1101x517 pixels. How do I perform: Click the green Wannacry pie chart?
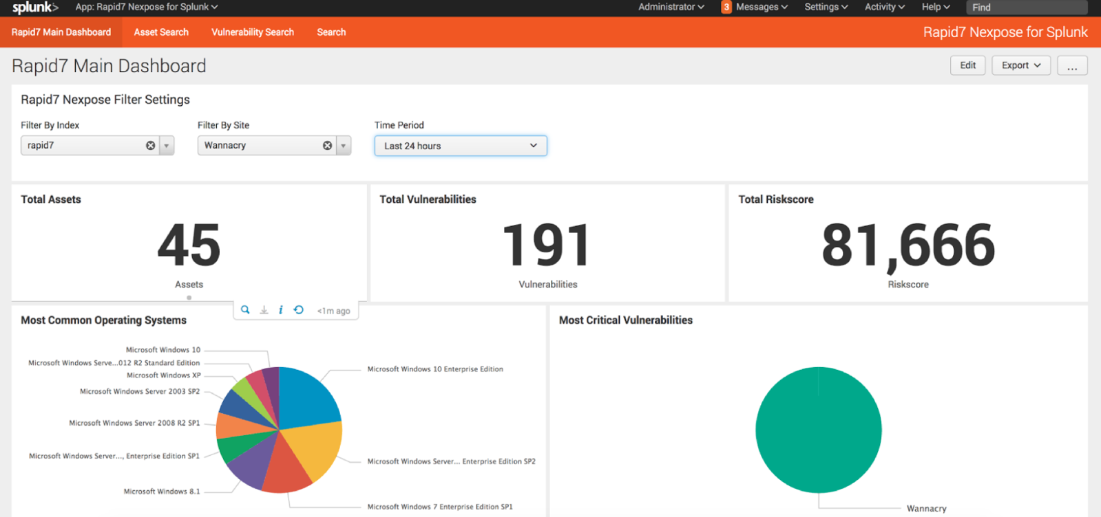[x=818, y=430]
